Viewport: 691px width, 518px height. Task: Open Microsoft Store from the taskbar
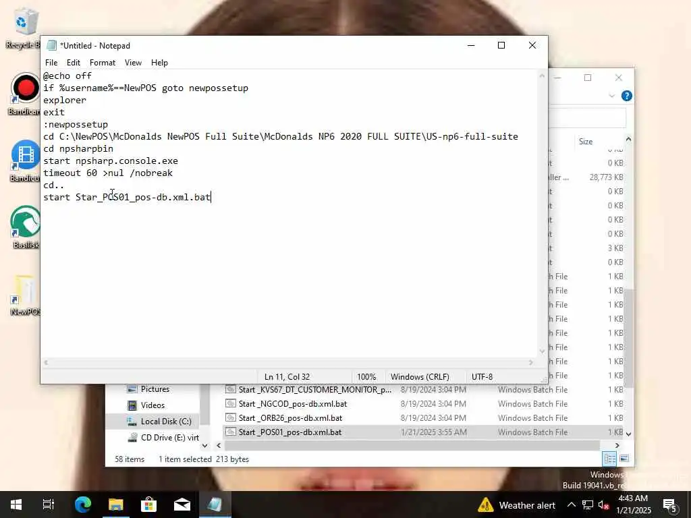tap(149, 505)
